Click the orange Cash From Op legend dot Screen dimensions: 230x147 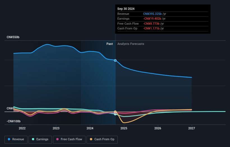coord(91,139)
